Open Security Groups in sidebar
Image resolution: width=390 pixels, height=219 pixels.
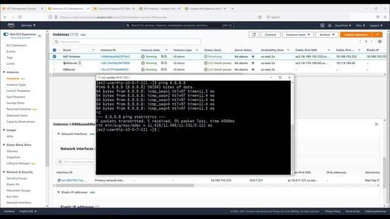click(16, 178)
